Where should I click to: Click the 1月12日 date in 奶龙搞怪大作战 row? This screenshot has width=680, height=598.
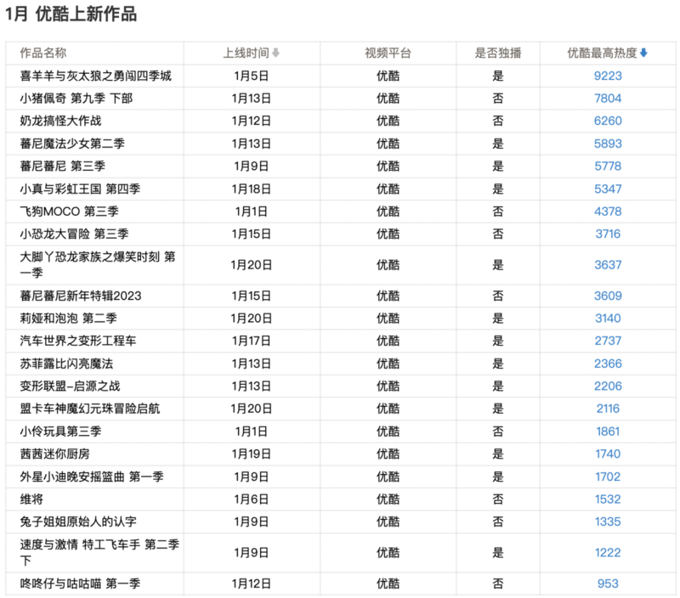[x=252, y=121]
